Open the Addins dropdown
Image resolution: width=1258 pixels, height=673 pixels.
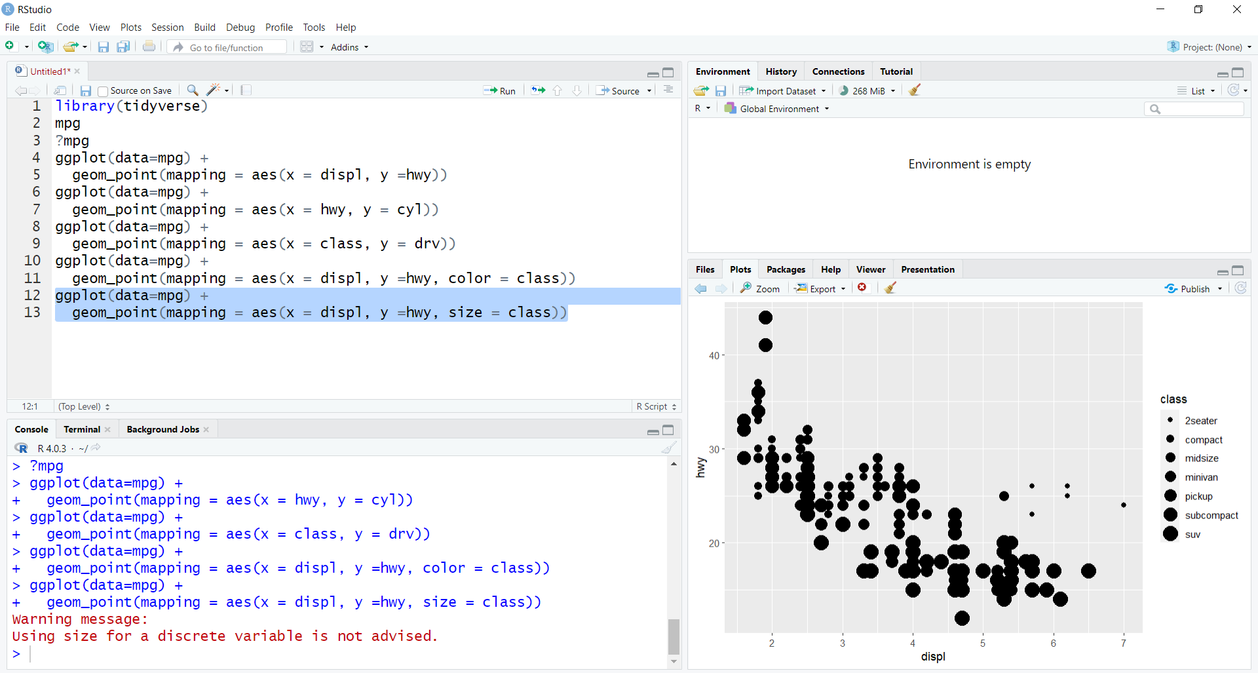point(349,47)
